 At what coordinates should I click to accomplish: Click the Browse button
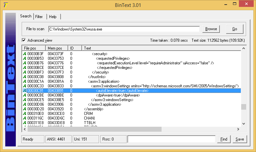click(x=211, y=29)
